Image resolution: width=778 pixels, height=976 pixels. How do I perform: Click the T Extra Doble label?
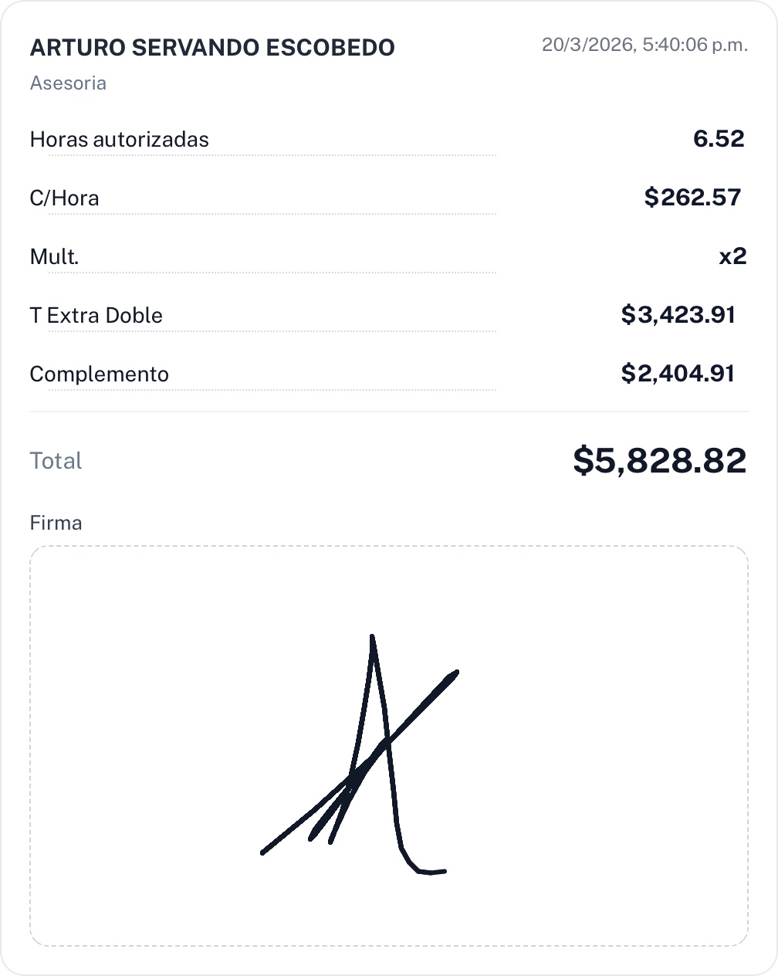pos(96,316)
